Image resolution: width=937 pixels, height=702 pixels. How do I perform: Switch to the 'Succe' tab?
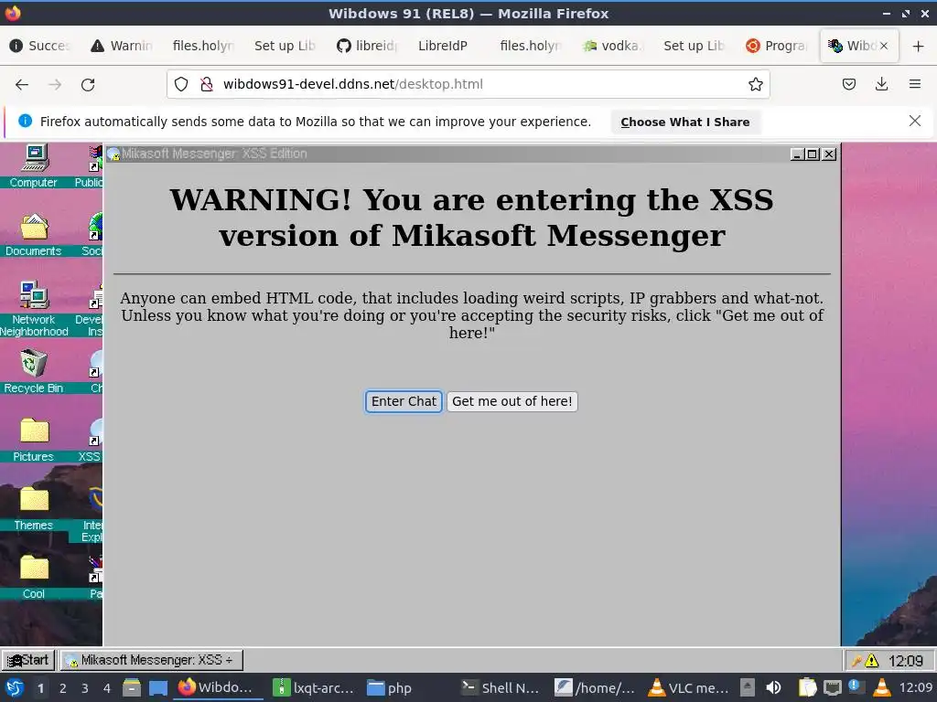[x=40, y=46]
